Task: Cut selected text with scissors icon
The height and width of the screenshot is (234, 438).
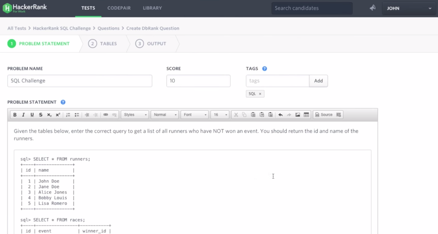Action: [x=236, y=115]
